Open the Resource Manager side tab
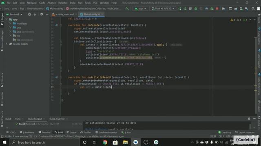This screenshot has width=261, height=146. [2, 41]
